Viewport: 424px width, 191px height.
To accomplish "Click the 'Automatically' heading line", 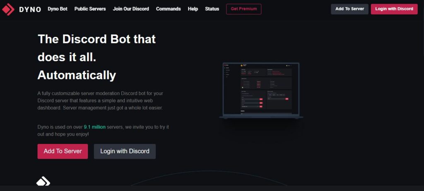I will pos(77,75).
